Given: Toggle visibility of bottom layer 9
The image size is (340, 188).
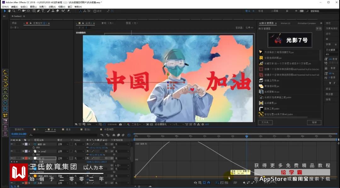Looking at the screenshot, I should pyautogui.click(x=12, y=183).
